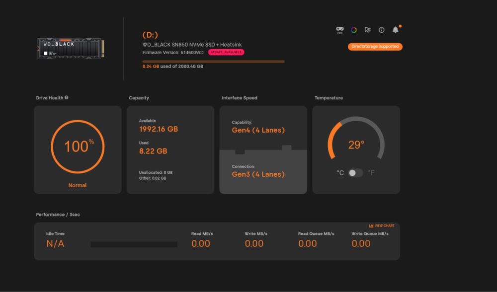This screenshot has height=292, width=497.
Task: Click the Other: 0.02 GB text
Action: [x=153, y=178]
